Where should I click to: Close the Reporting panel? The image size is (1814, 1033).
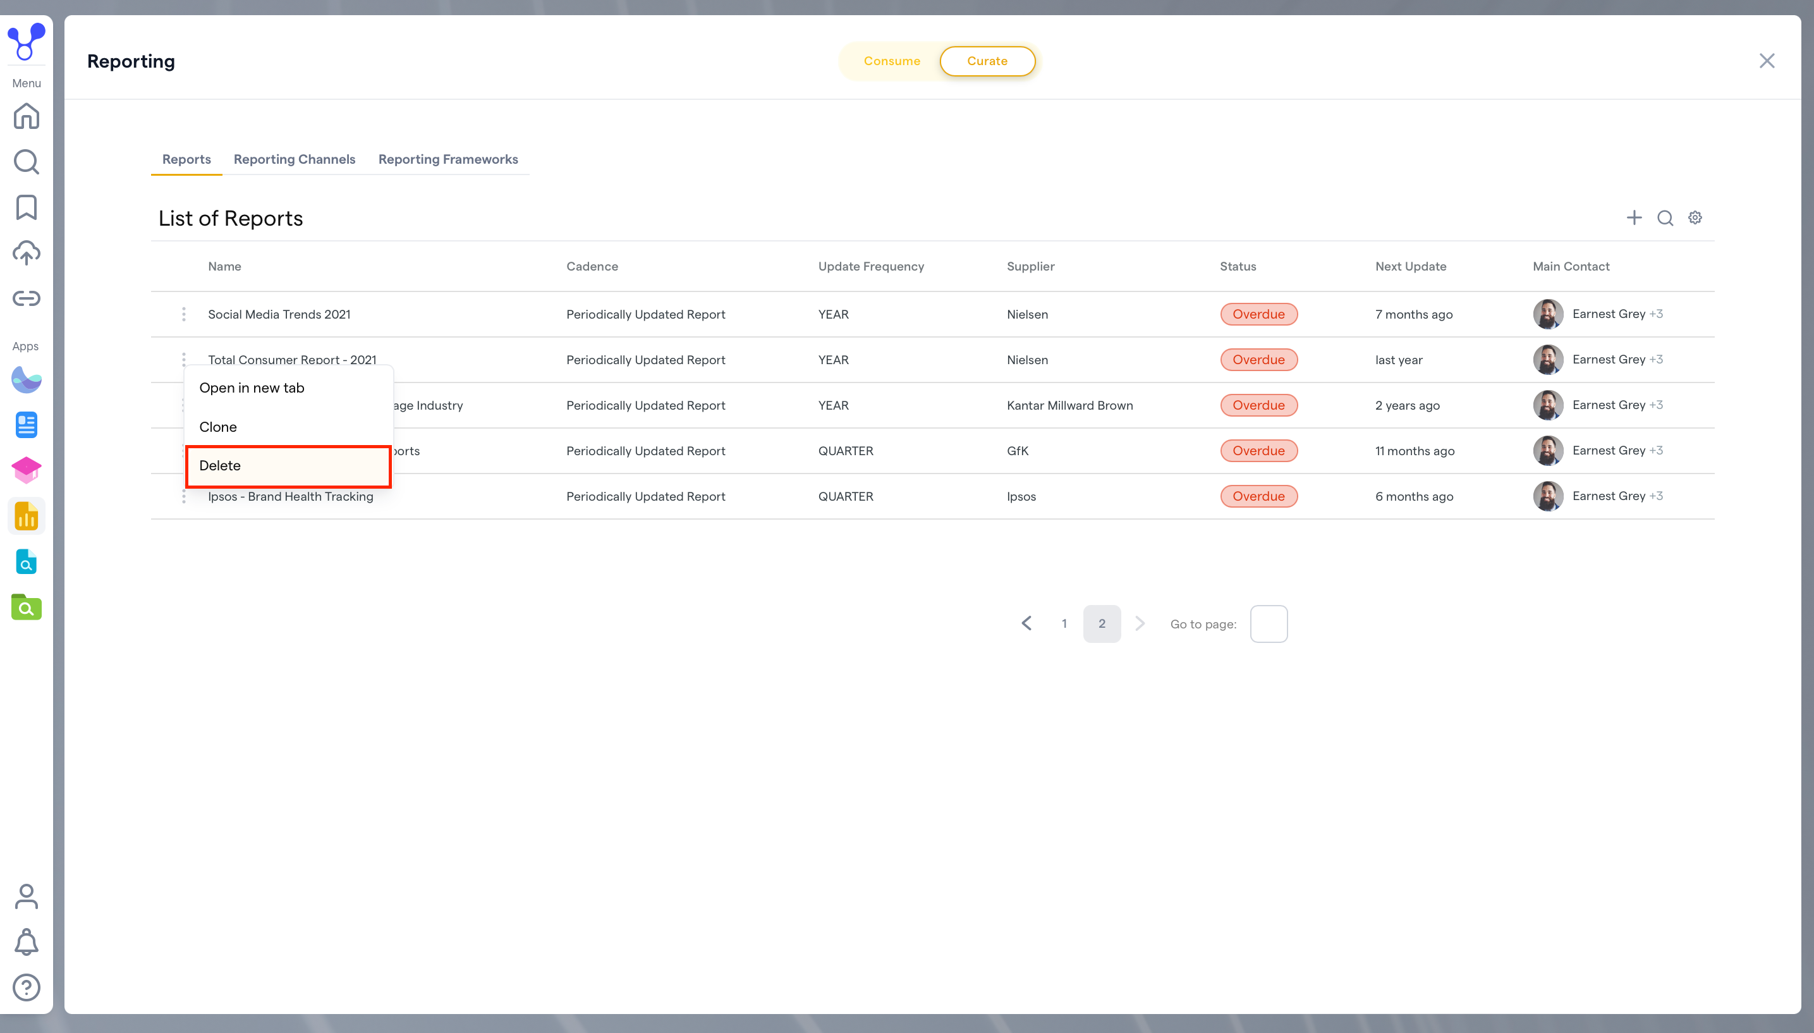pos(1767,61)
